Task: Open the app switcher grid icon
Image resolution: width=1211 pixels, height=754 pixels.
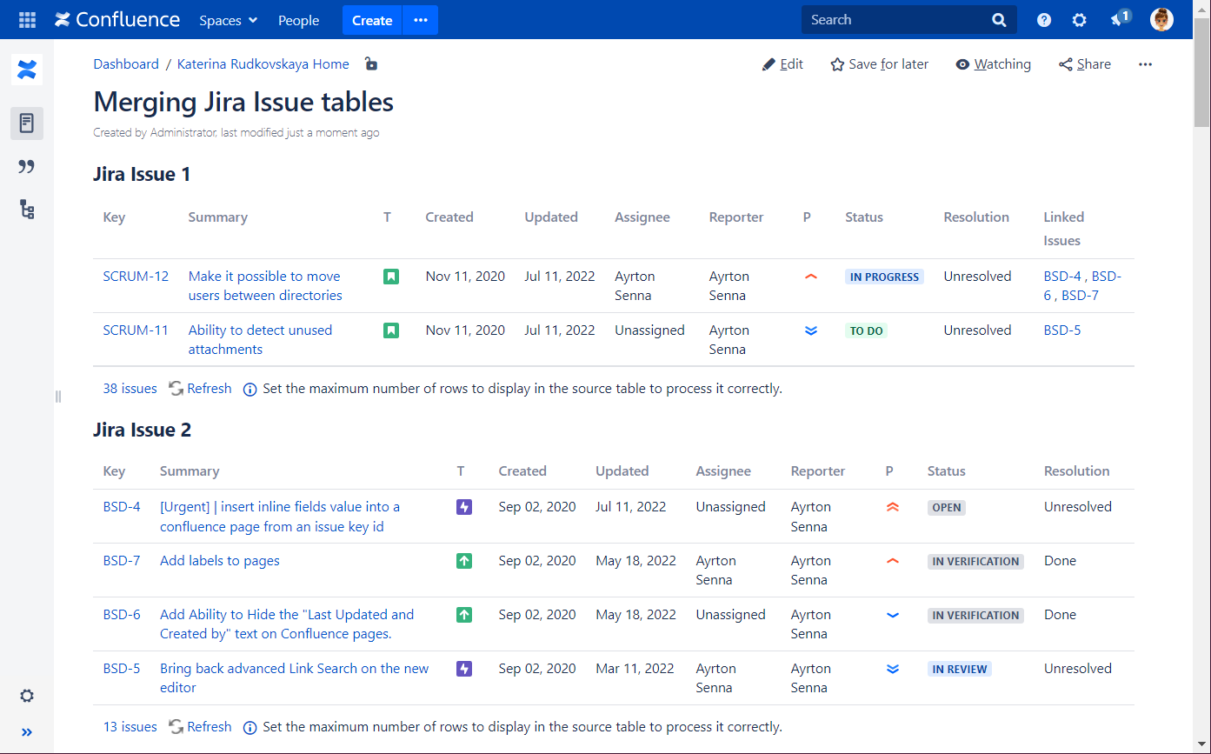Action: point(27,20)
